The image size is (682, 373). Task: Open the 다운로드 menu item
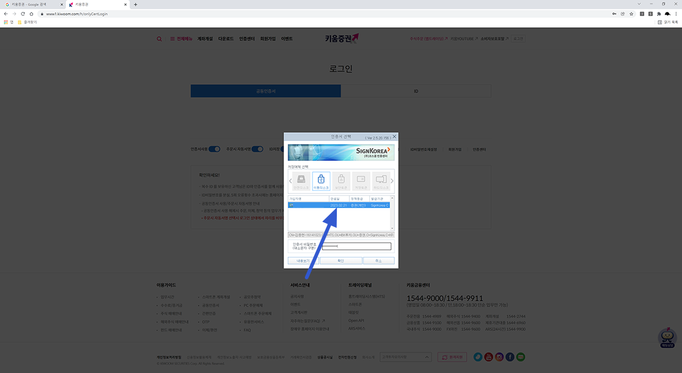pos(226,39)
